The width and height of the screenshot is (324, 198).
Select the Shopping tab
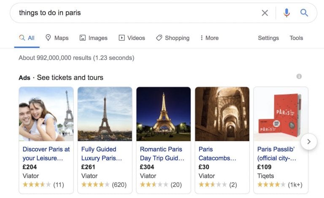173,38
